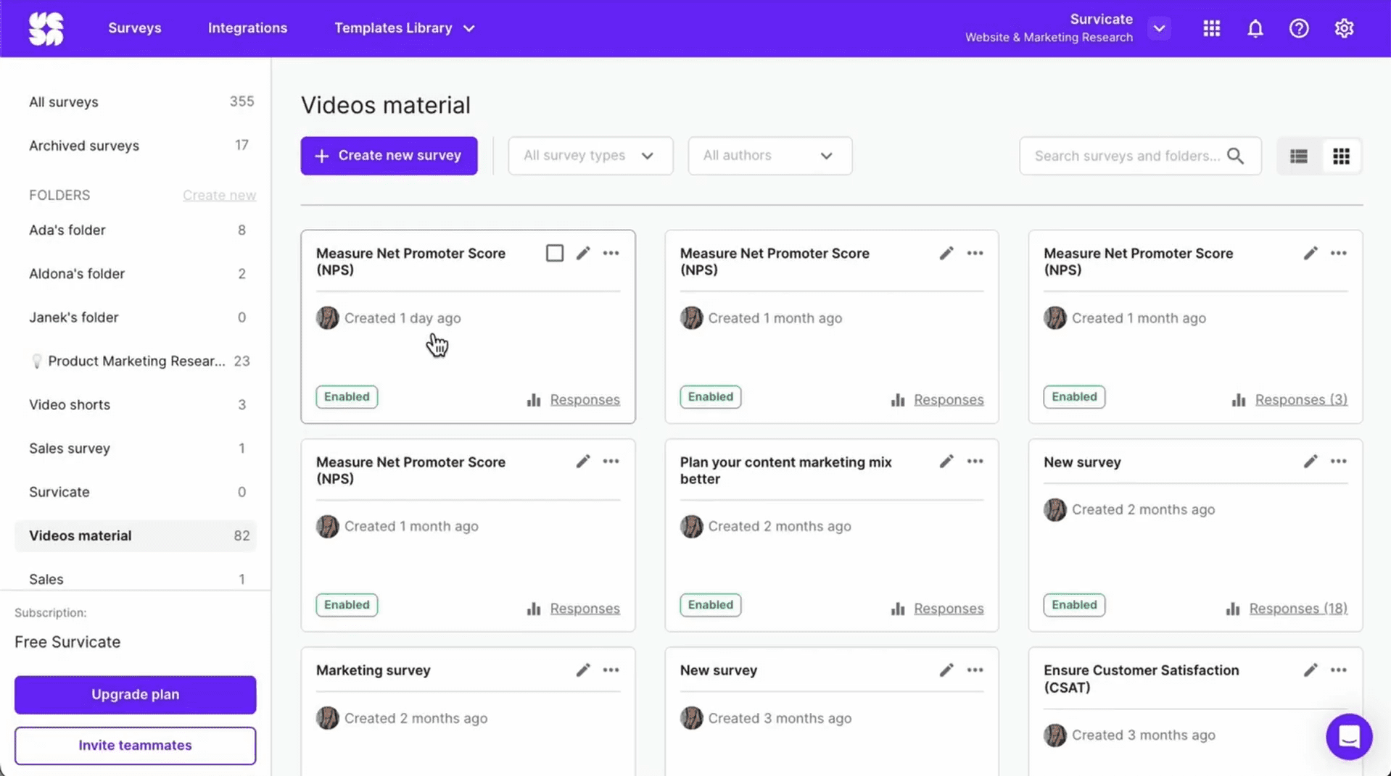The image size is (1391, 776).
Task: Select checkbox on first NPS survey card
Action: pyautogui.click(x=554, y=253)
